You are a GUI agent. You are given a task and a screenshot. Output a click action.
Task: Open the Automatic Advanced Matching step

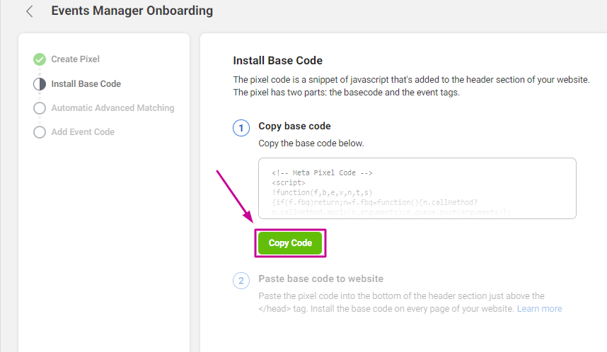[112, 108]
